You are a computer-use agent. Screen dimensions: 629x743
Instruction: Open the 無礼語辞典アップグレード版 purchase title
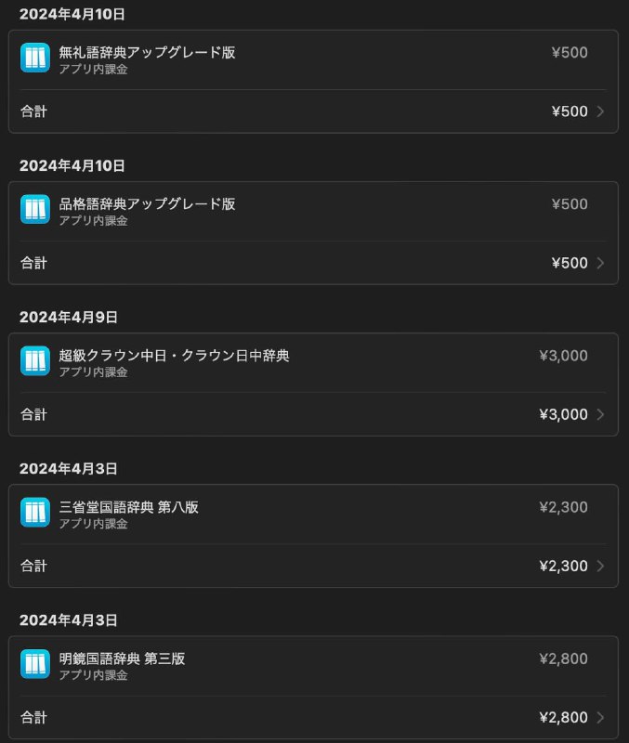147,52
